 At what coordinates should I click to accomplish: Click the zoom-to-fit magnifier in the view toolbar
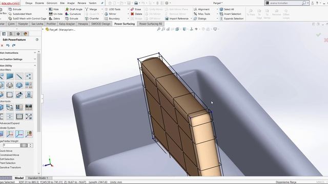point(159,29)
